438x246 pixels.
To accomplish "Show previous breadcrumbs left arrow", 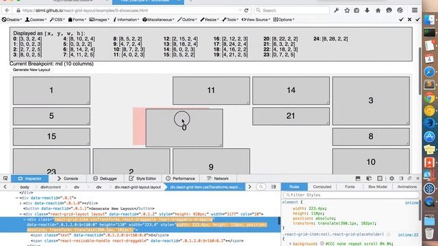I will (5, 187).
